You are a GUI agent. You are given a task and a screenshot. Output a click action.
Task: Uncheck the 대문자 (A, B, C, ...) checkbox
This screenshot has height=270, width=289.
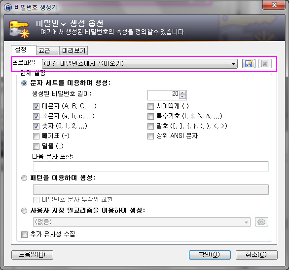tap(36, 106)
